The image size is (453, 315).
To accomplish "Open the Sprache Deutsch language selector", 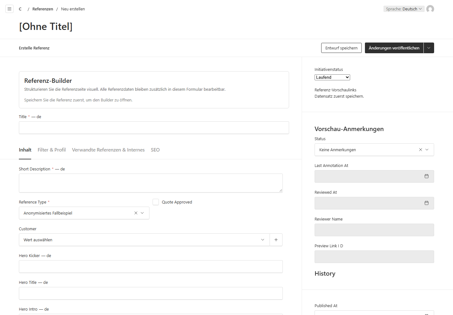I will (x=404, y=9).
